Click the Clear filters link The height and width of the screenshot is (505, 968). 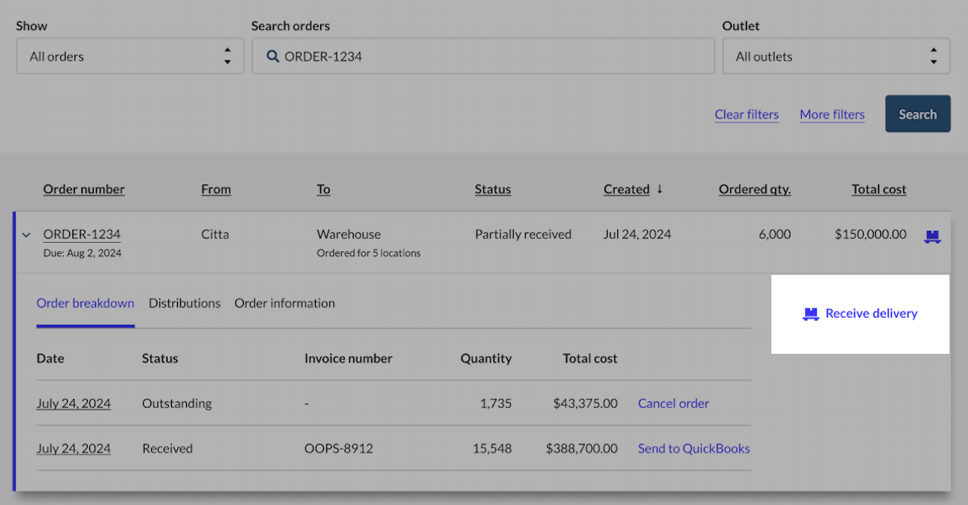click(746, 115)
